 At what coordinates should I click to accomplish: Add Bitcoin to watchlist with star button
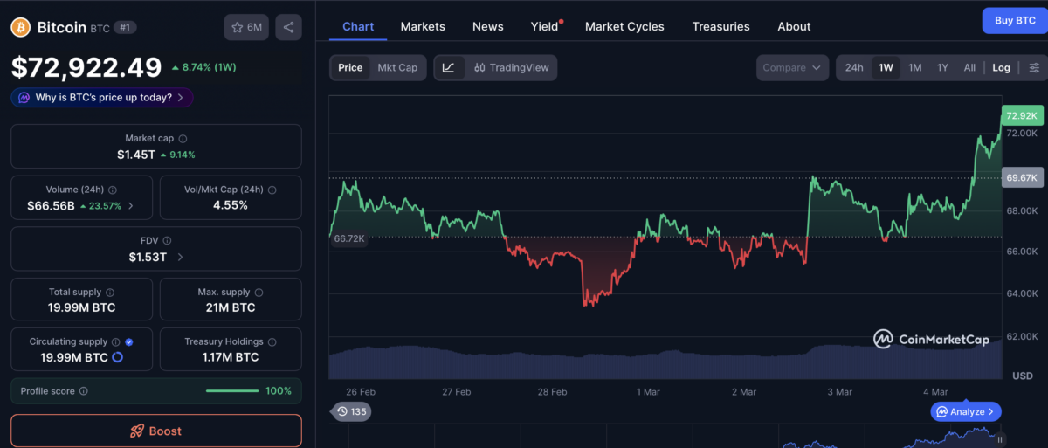246,27
